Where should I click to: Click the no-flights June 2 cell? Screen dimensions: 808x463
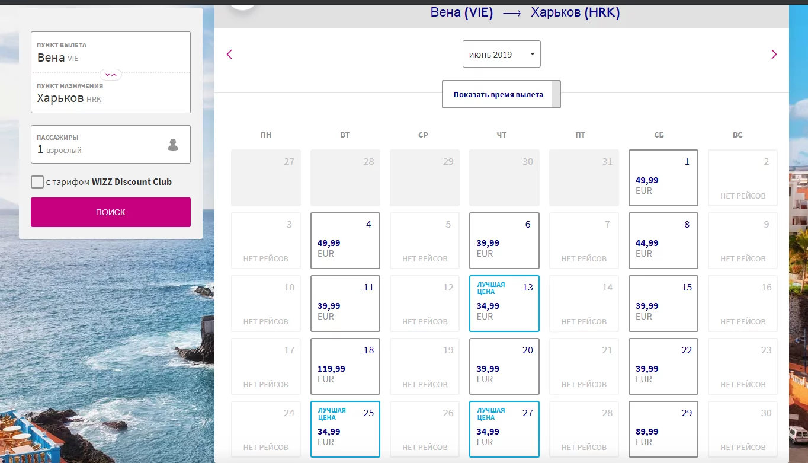click(743, 178)
